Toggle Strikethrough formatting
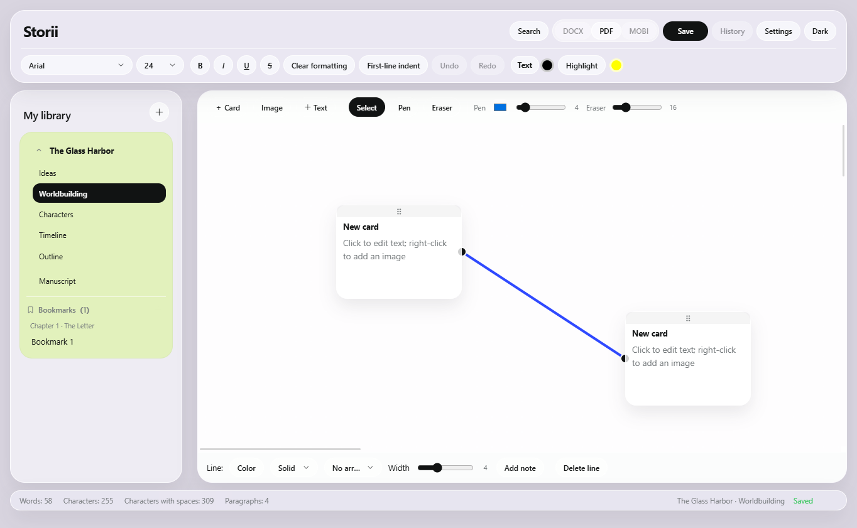The image size is (857, 528). (x=270, y=65)
